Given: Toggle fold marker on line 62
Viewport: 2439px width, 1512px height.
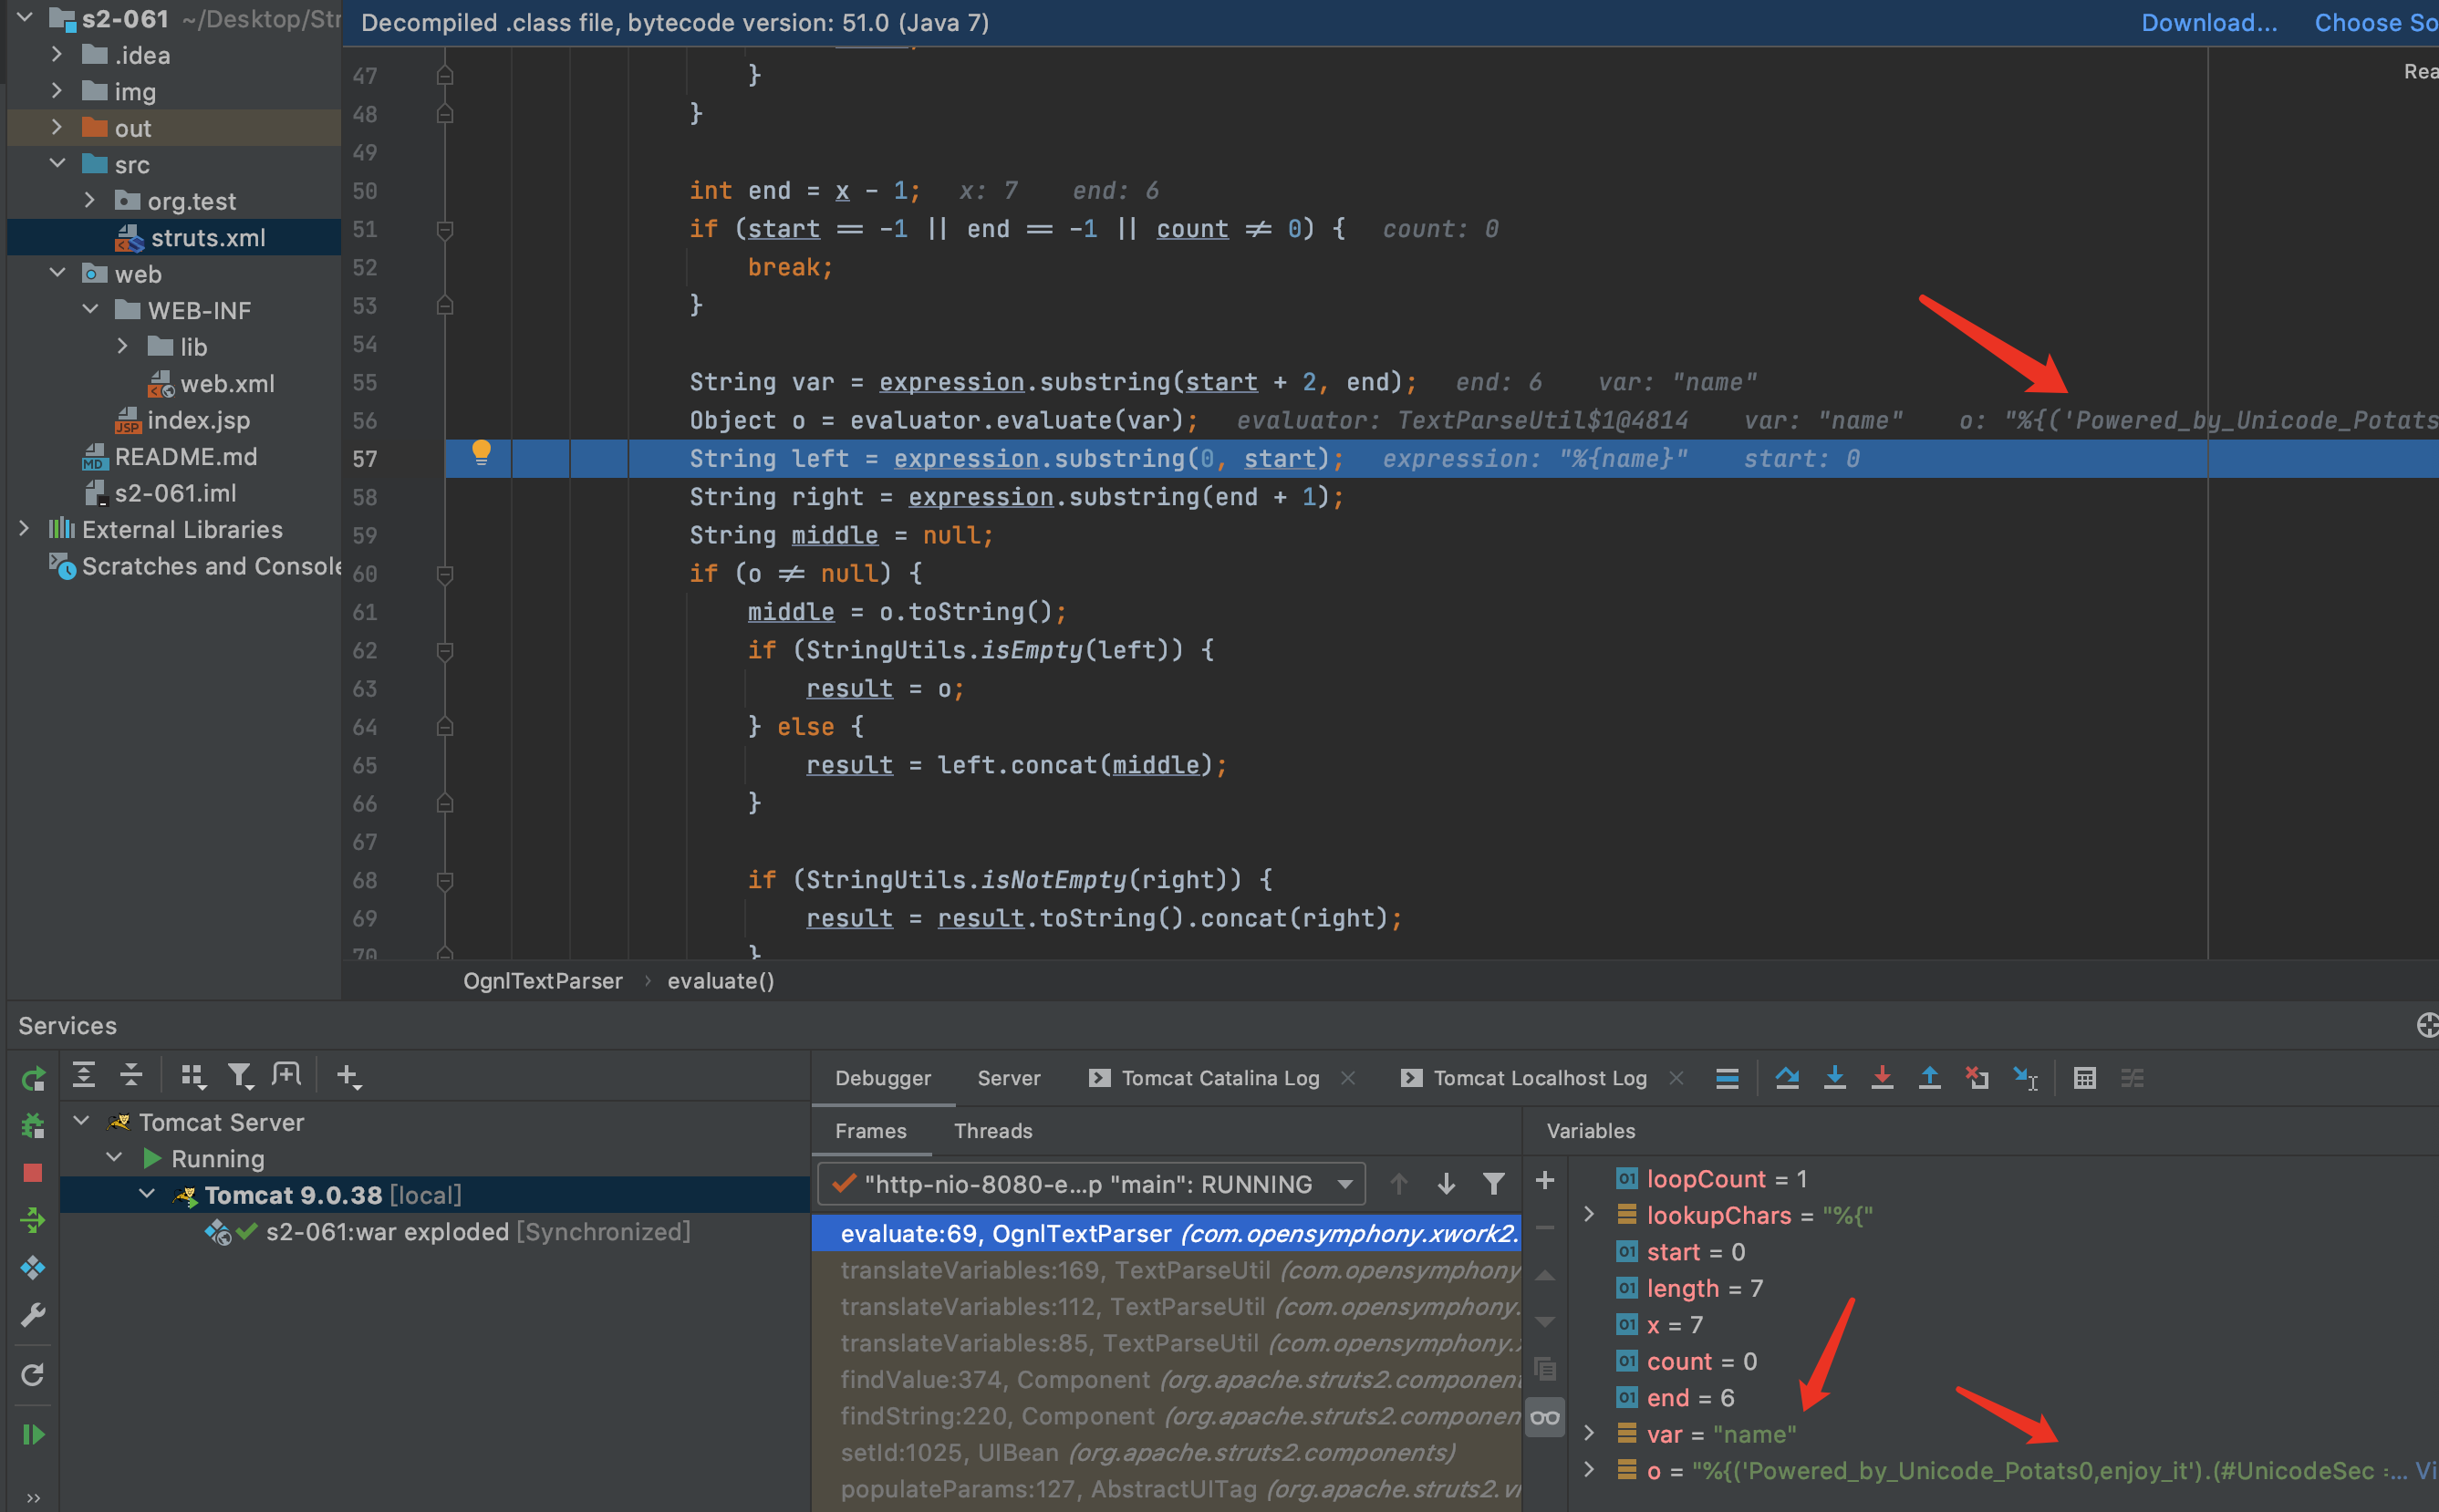Looking at the screenshot, I should [x=445, y=651].
